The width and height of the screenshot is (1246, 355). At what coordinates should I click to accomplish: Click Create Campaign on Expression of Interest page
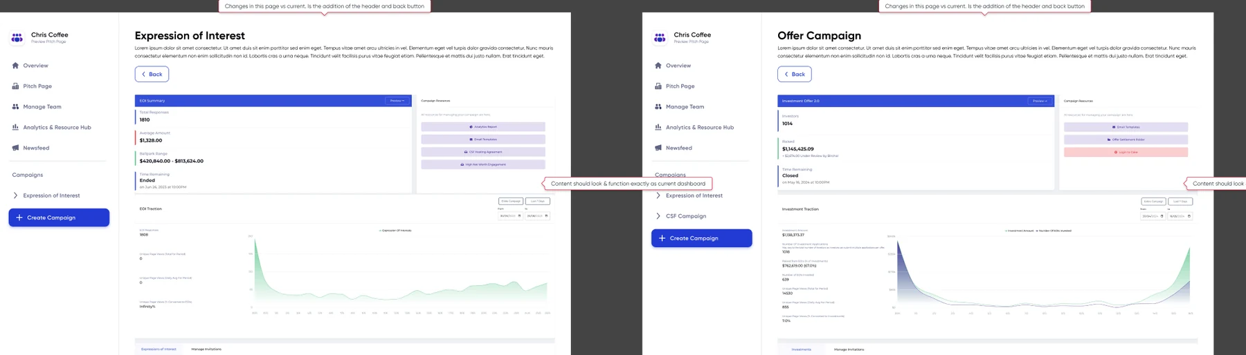(59, 218)
